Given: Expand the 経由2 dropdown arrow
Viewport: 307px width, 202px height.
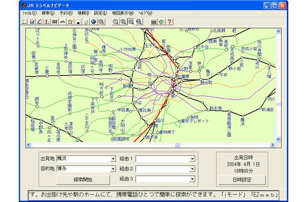Looking at the screenshot, I should 192,169.
